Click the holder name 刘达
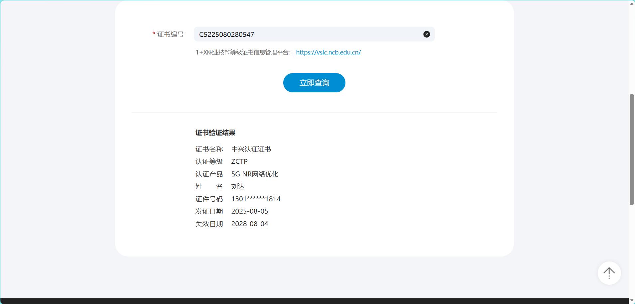Viewport: 635px width, 304px height. [x=238, y=186]
